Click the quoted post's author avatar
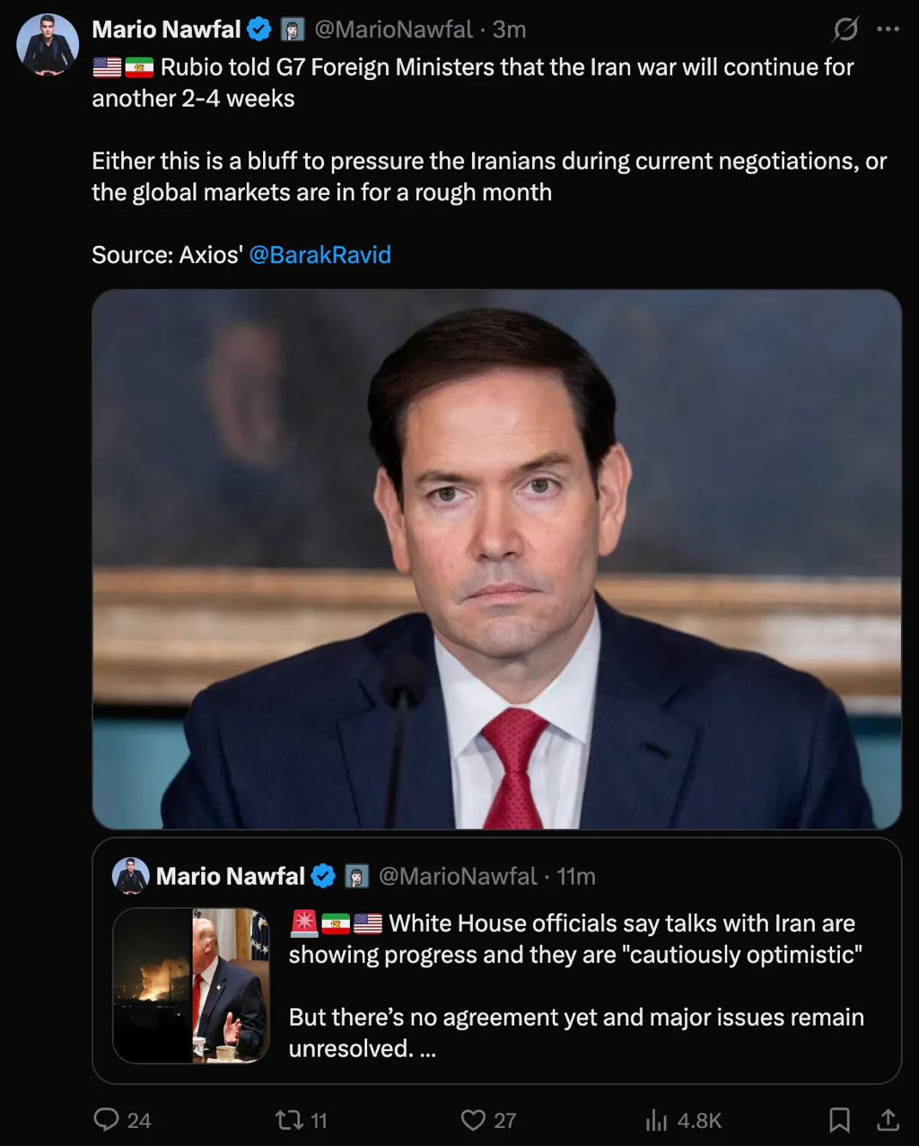 [131, 876]
